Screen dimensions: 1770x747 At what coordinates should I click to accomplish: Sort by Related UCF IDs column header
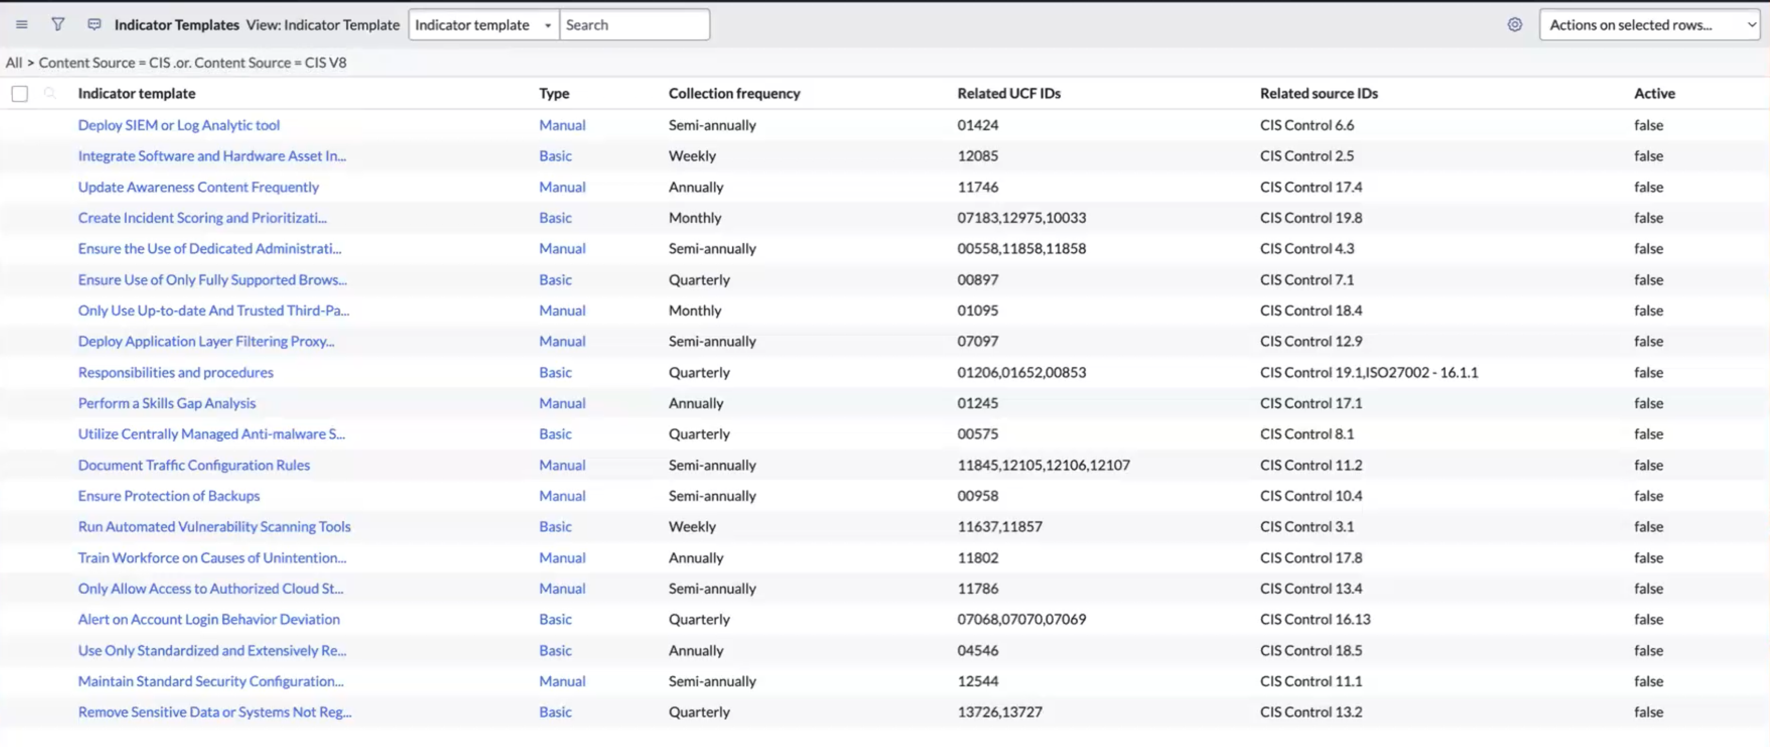click(x=1009, y=94)
